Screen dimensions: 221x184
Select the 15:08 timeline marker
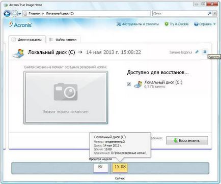coord(120,167)
